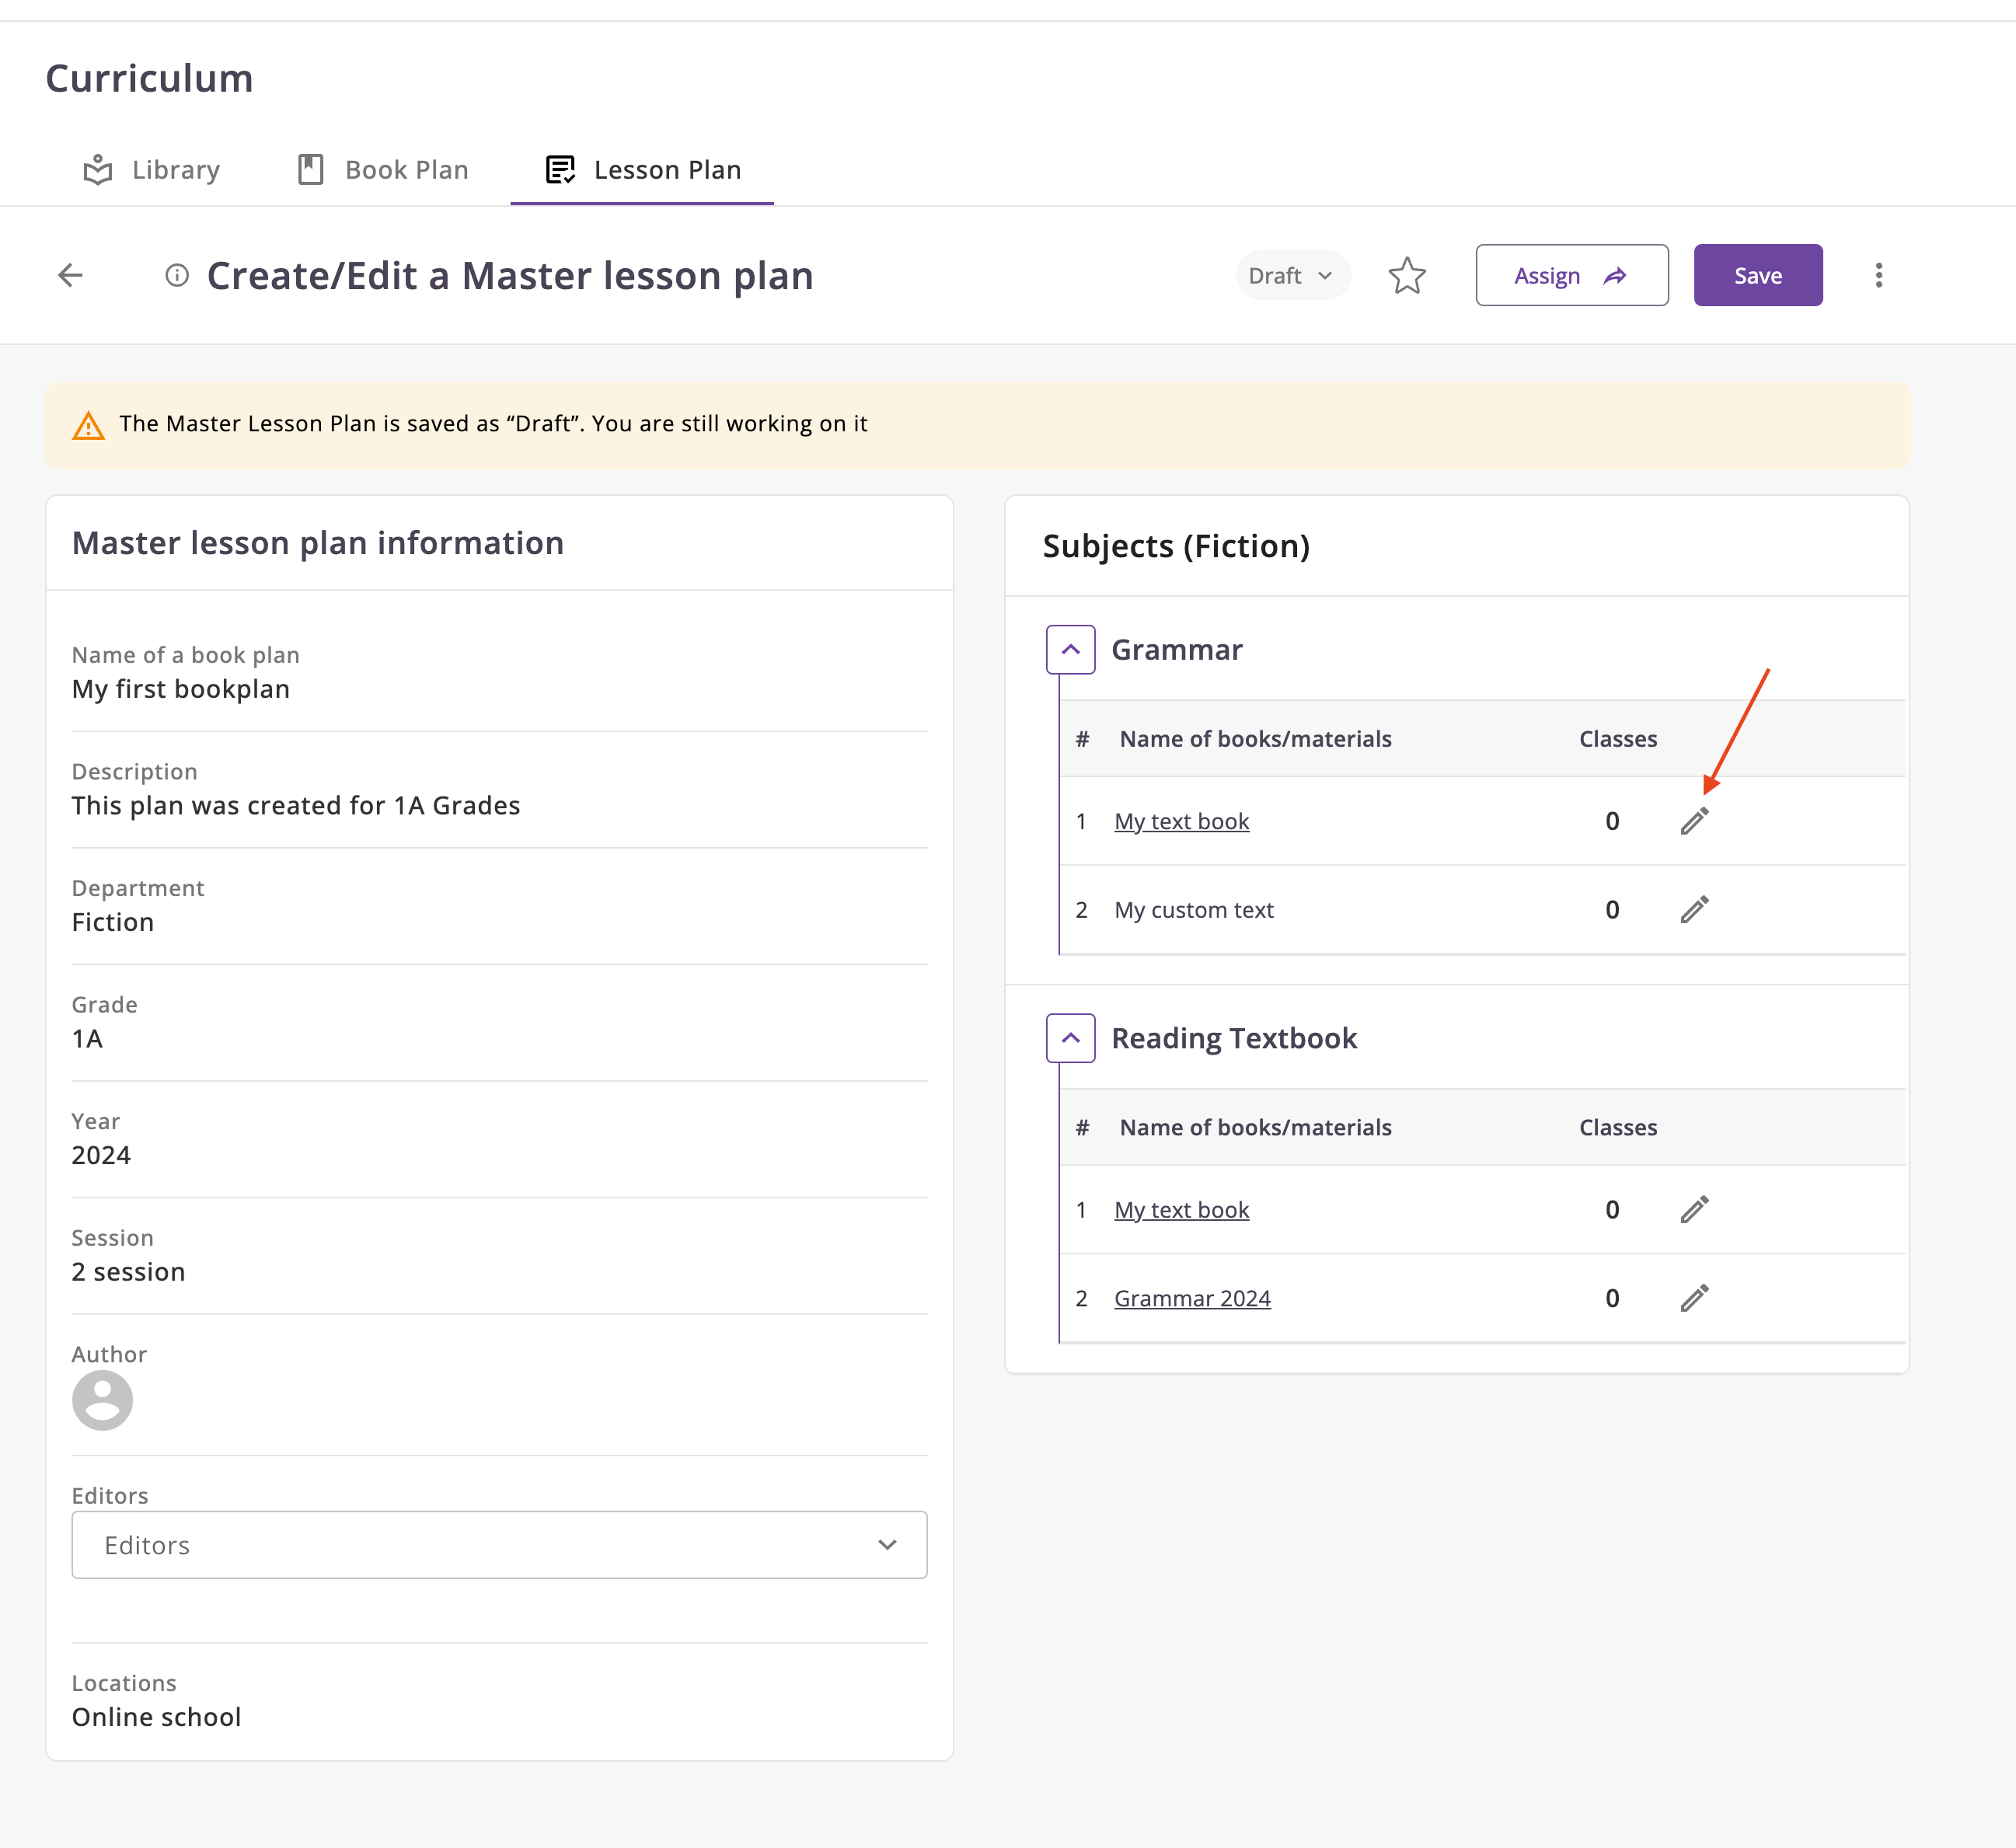Select the Lesson Plan tab
The height and width of the screenshot is (1848, 2016).
(x=643, y=170)
